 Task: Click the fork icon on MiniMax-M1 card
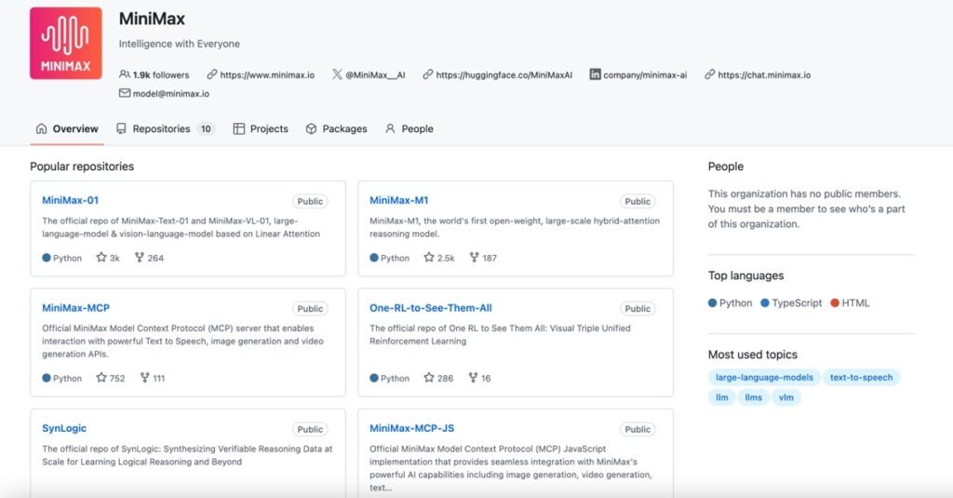point(474,257)
